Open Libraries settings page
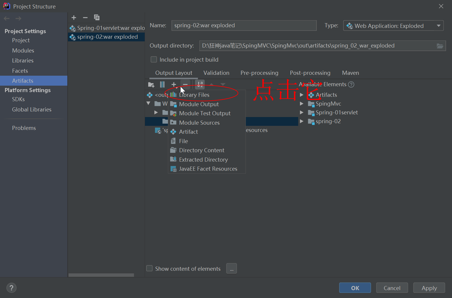452x298 pixels. click(x=23, y=60)
